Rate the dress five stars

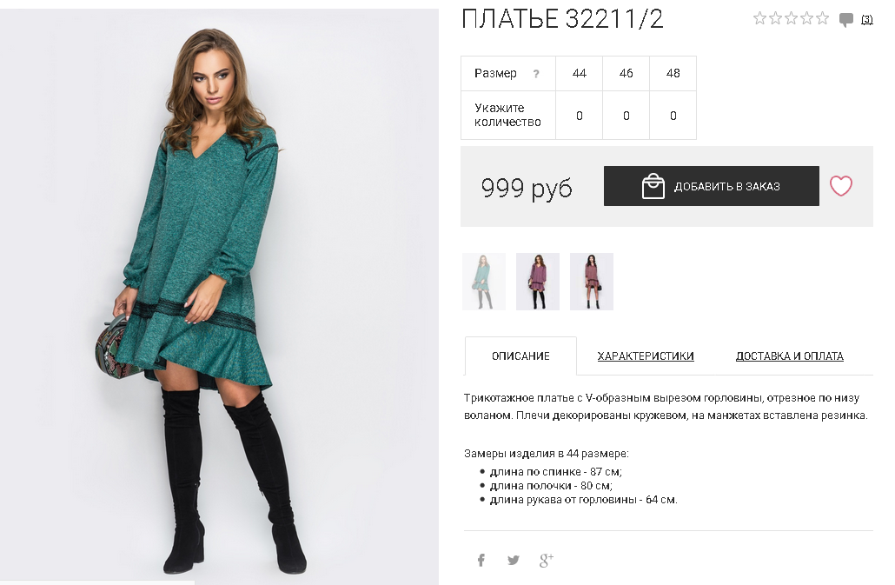pyautogui.click(x=823, y=18)
